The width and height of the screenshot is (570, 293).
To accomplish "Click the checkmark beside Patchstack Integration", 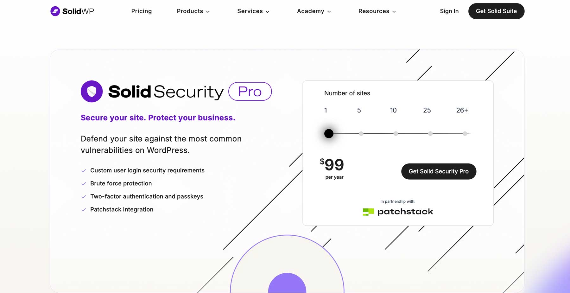I will coord(84,209).
